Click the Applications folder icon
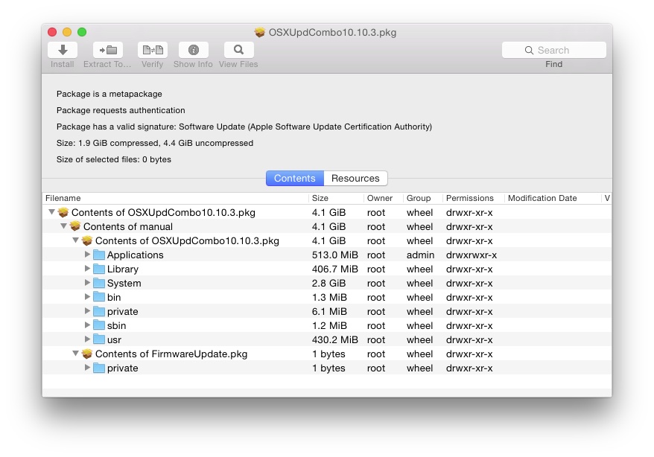The width and height of the screenshot is (654, 457). pyautogui.click(x=99, y=255)
